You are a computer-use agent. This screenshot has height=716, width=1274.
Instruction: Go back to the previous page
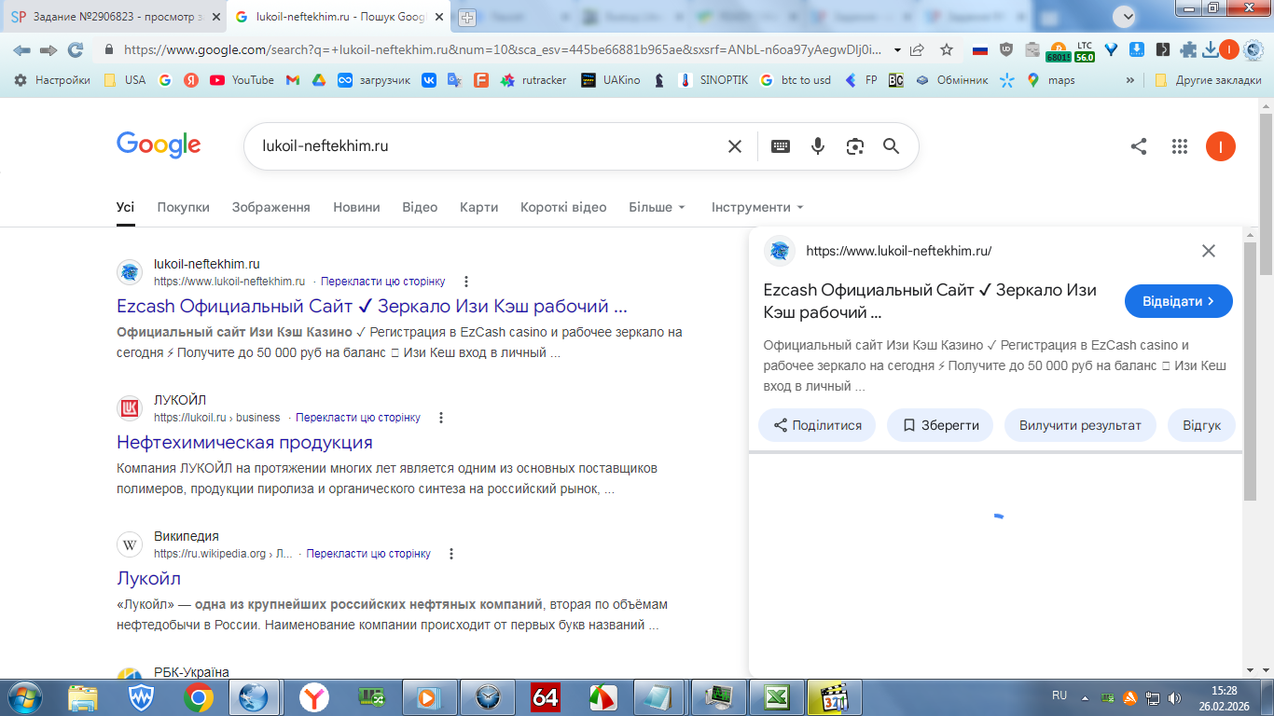[21, 49]
